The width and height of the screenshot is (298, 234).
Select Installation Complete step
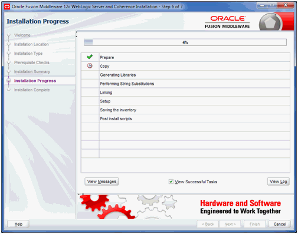click(32, 90)
